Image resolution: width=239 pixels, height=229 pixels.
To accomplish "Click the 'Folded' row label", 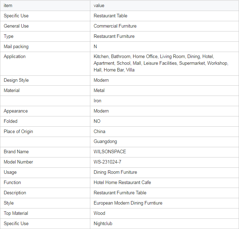I will click(11, 121).
